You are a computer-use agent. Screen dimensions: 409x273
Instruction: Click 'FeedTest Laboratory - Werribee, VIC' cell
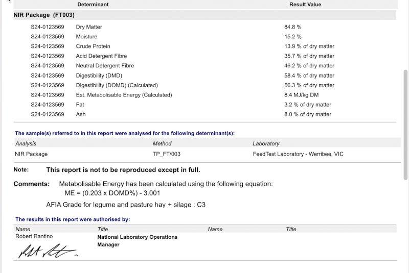[298, 154]
